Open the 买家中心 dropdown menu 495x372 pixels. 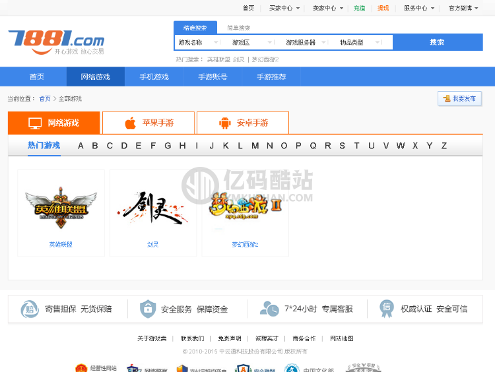[x=284, y=8]
